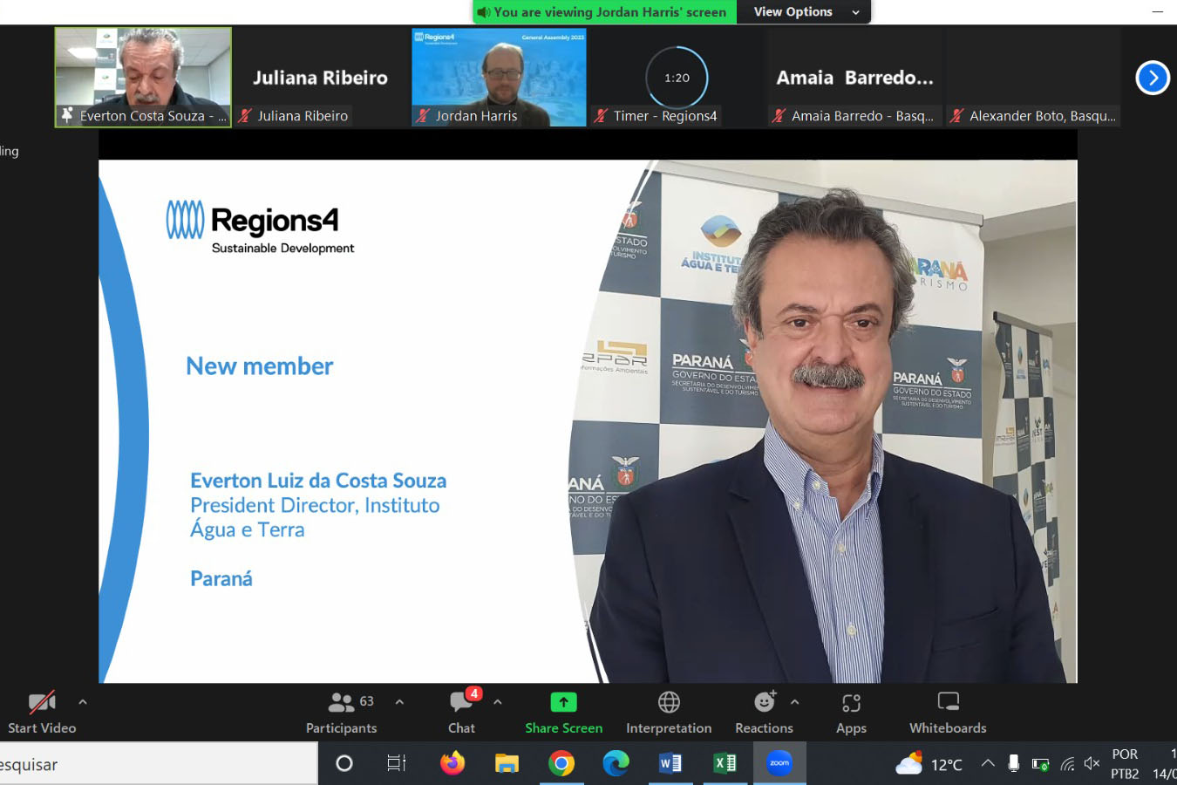Click muted mic icon on Timer tile
Screen dimensions: 1177x785
pos(601,115)
